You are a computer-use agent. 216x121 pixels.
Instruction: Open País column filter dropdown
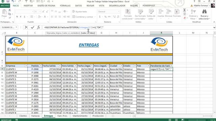pos(148,66)
